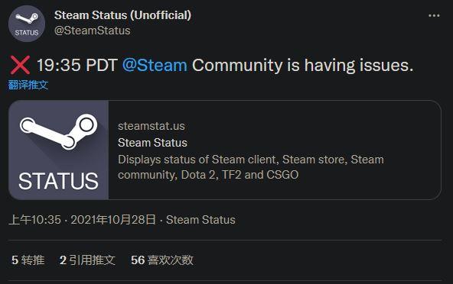Open the steamstat.us domain link
This screenshot has width=453, height=284.
coord(152,126)
